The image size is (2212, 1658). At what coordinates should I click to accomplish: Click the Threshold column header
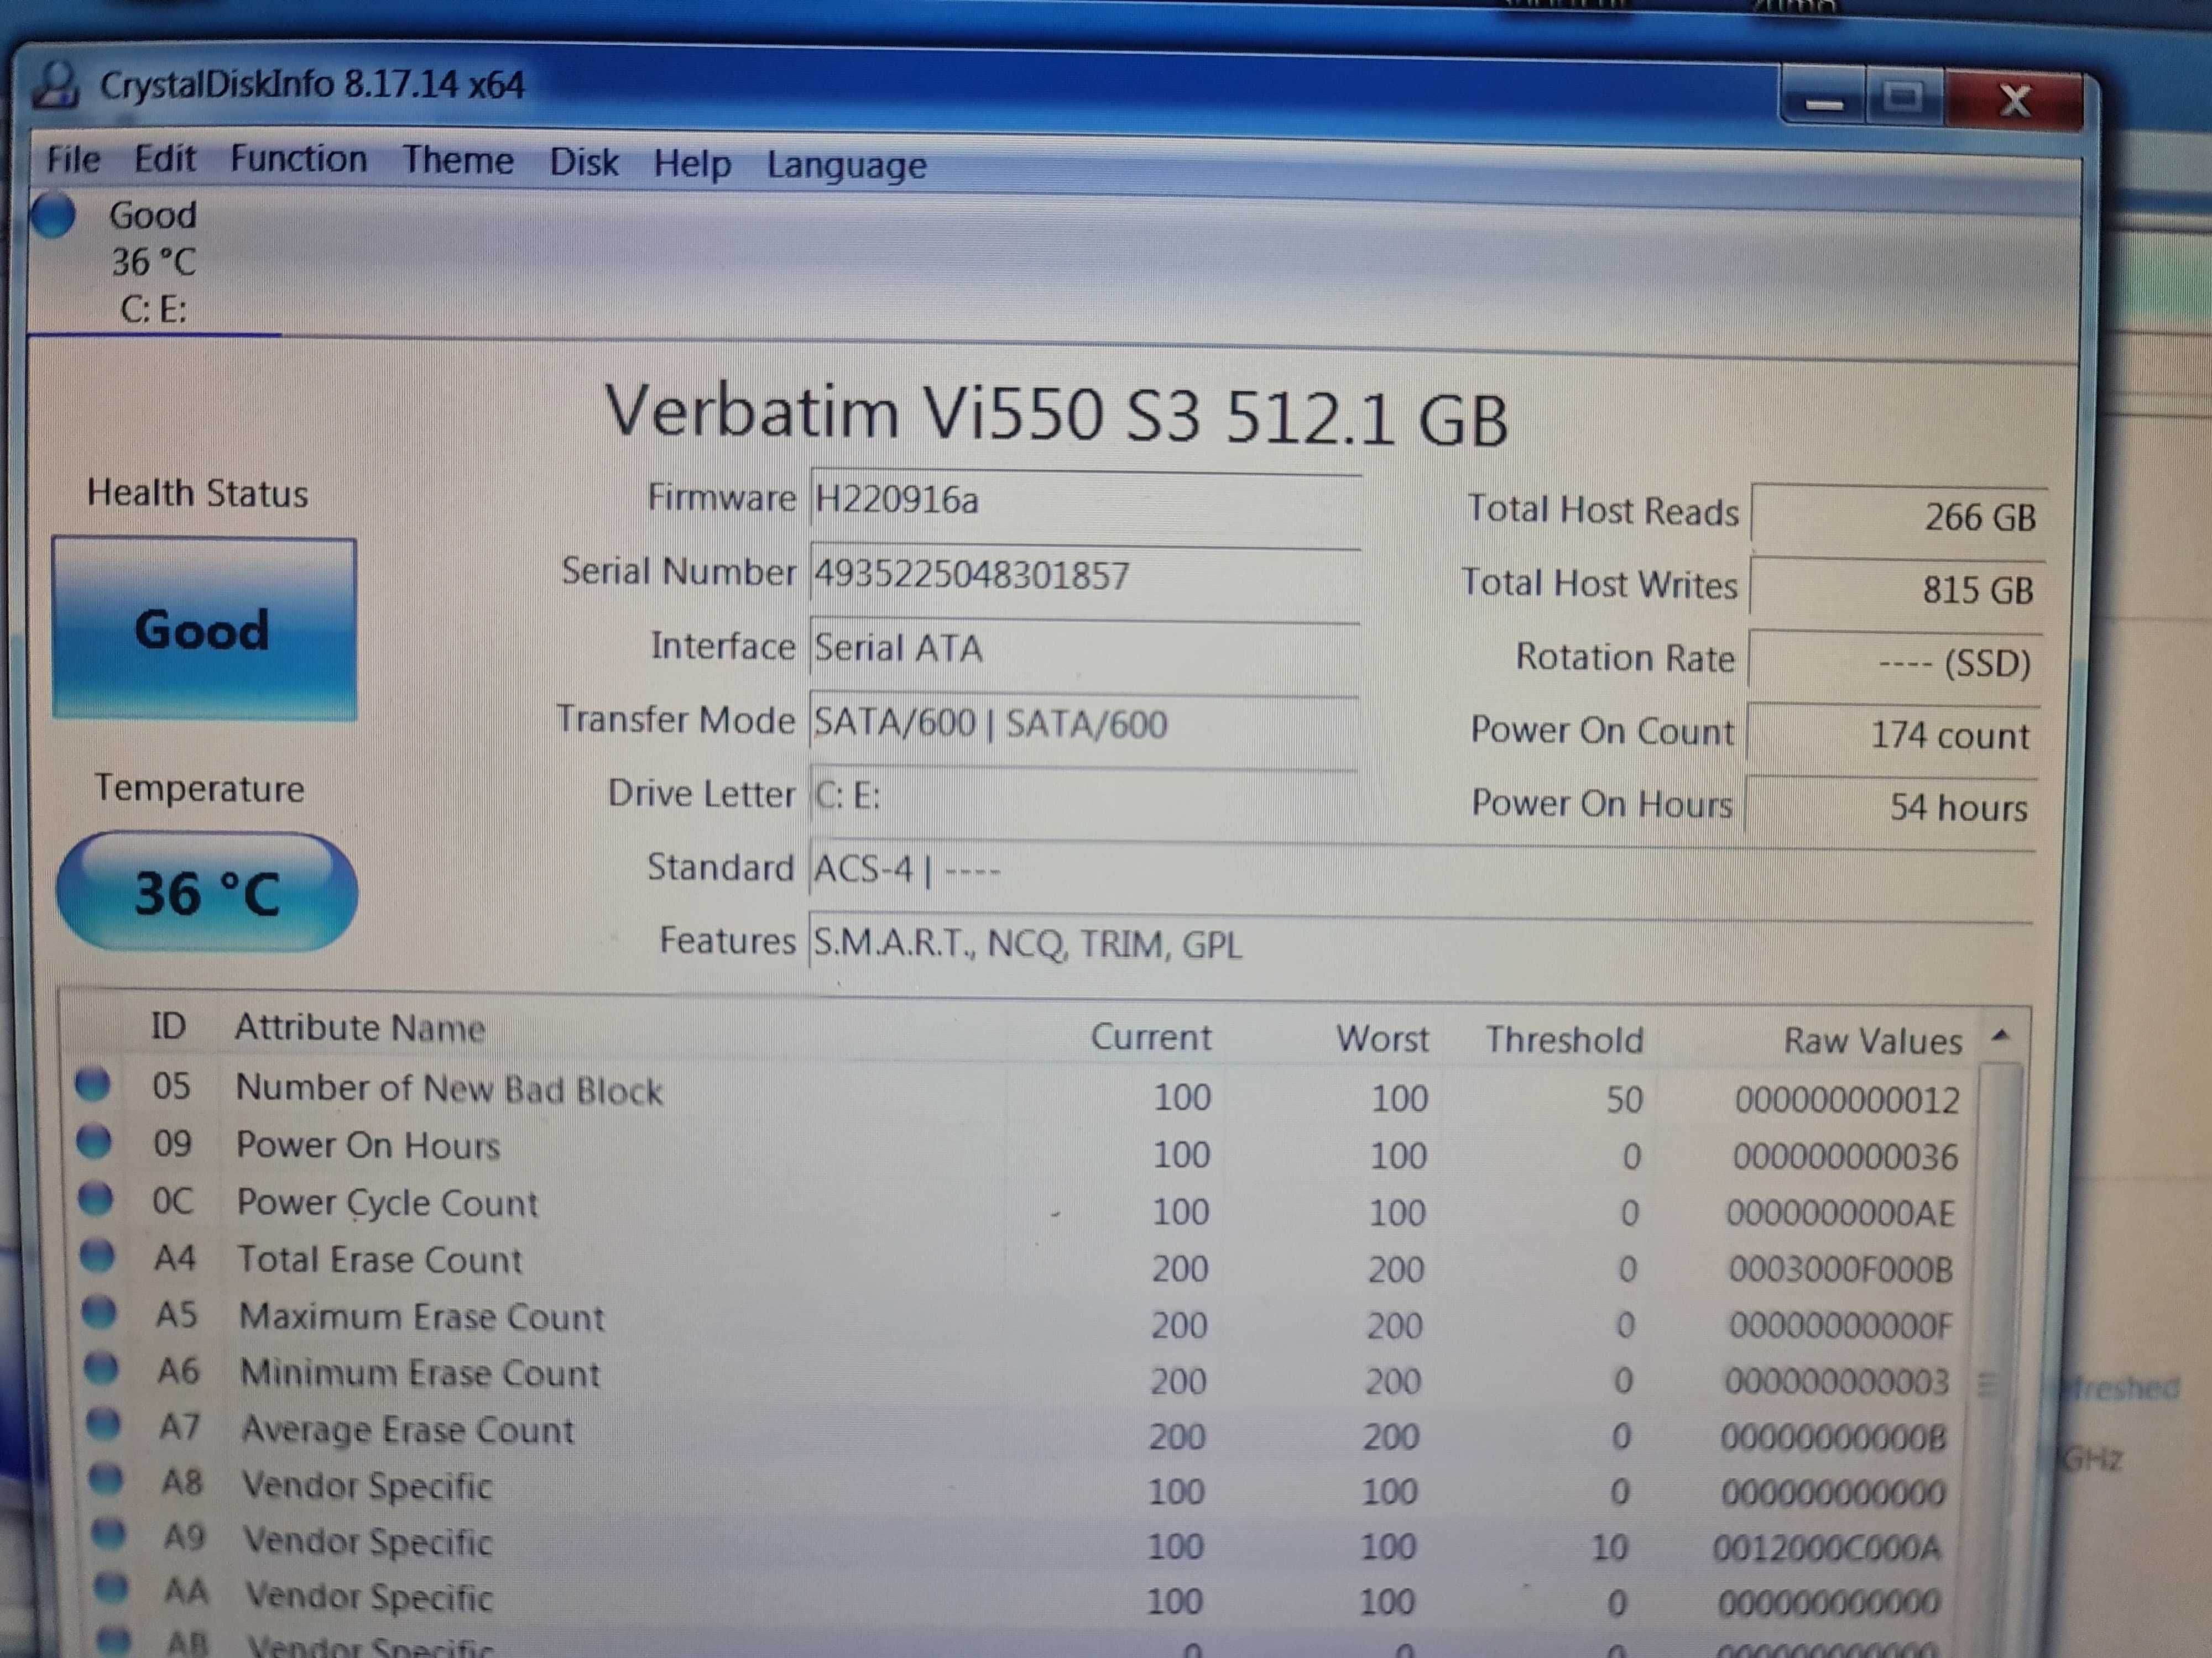pos(1564,1040)
